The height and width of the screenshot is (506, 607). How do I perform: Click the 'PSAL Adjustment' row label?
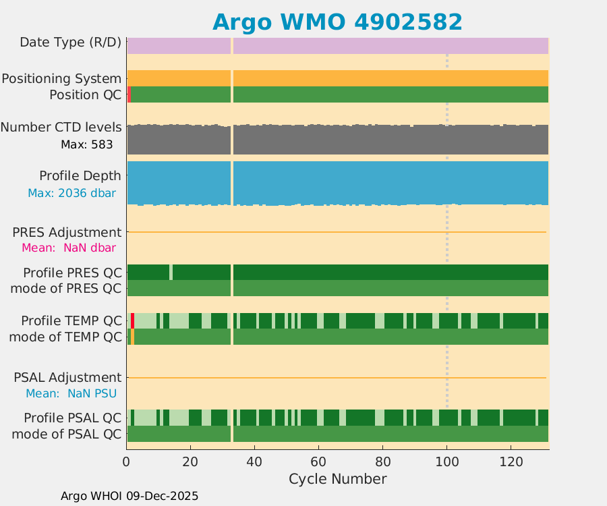click(67, 377)
